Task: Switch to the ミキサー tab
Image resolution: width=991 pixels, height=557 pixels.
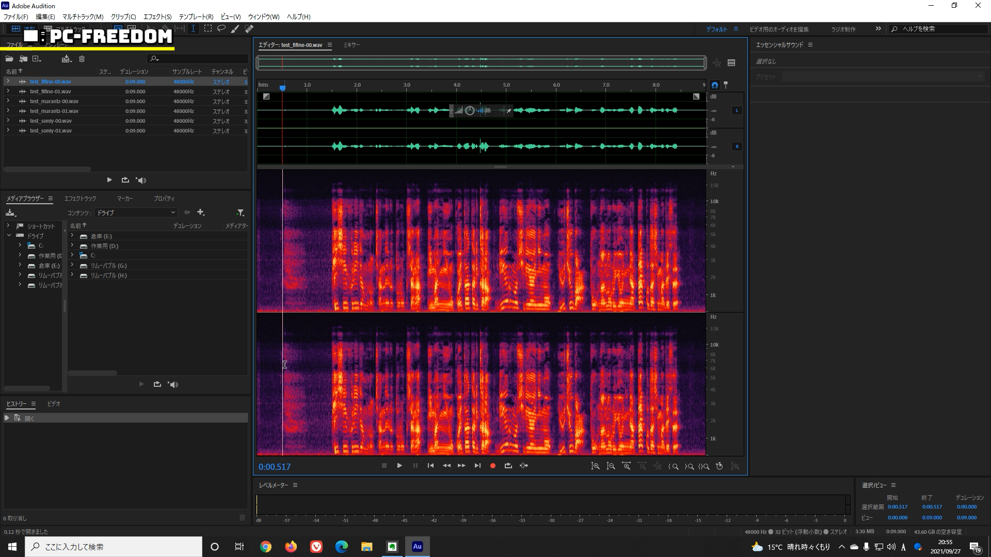Action: coord(351,45)
